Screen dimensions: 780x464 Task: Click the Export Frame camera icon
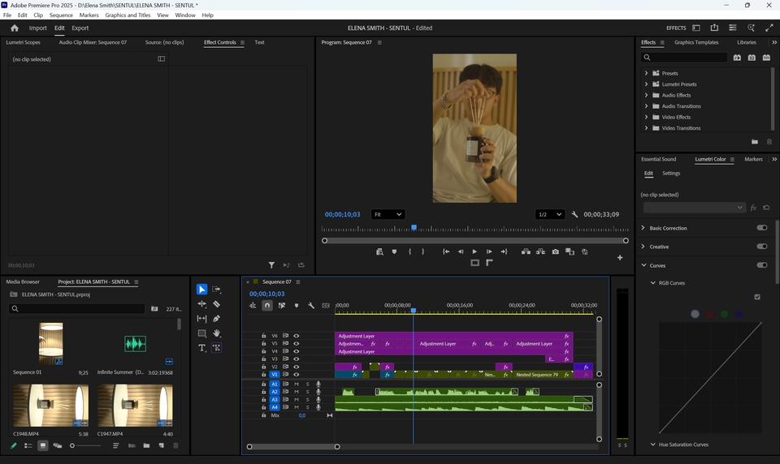pyautogui.click(x=555, y=251)
